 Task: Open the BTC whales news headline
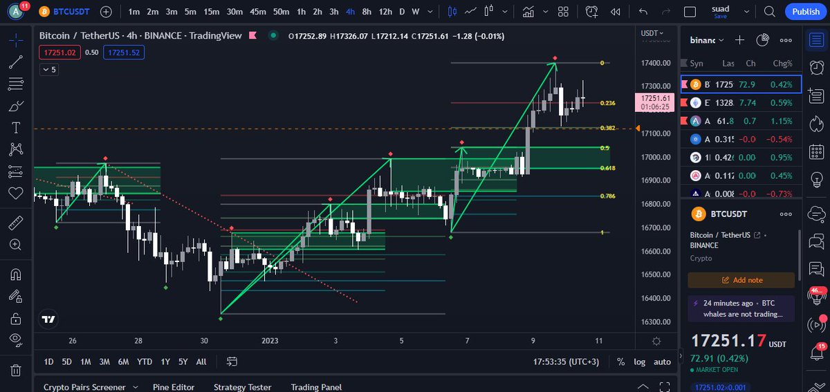[741, 308]
